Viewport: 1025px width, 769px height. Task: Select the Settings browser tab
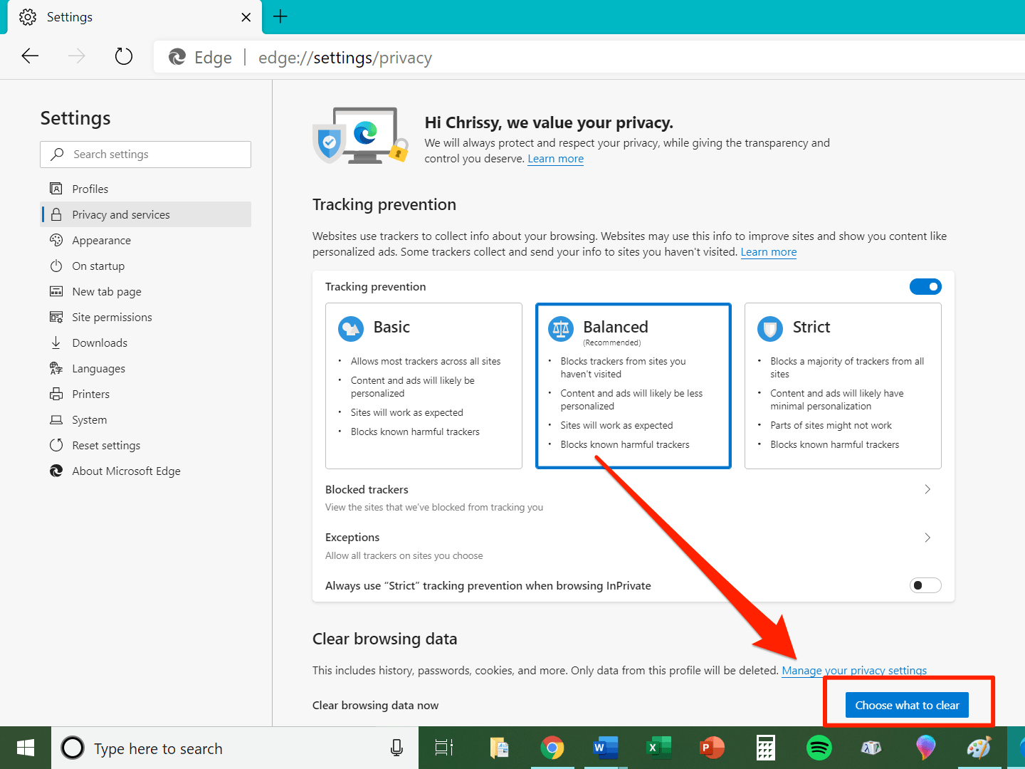pyautogui.click(x=135, y=17)
